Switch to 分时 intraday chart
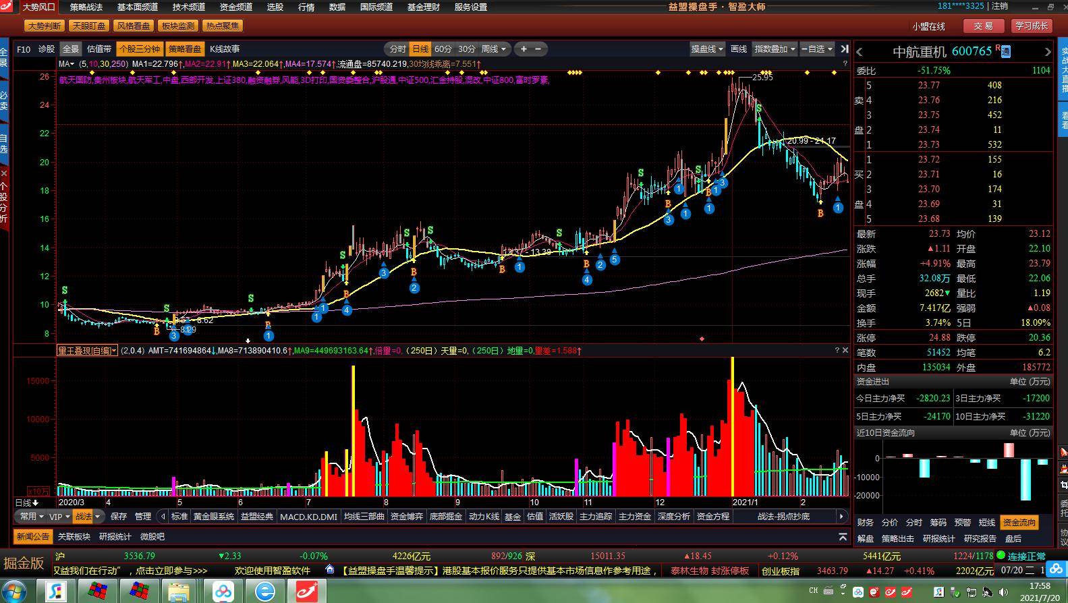 398,49
